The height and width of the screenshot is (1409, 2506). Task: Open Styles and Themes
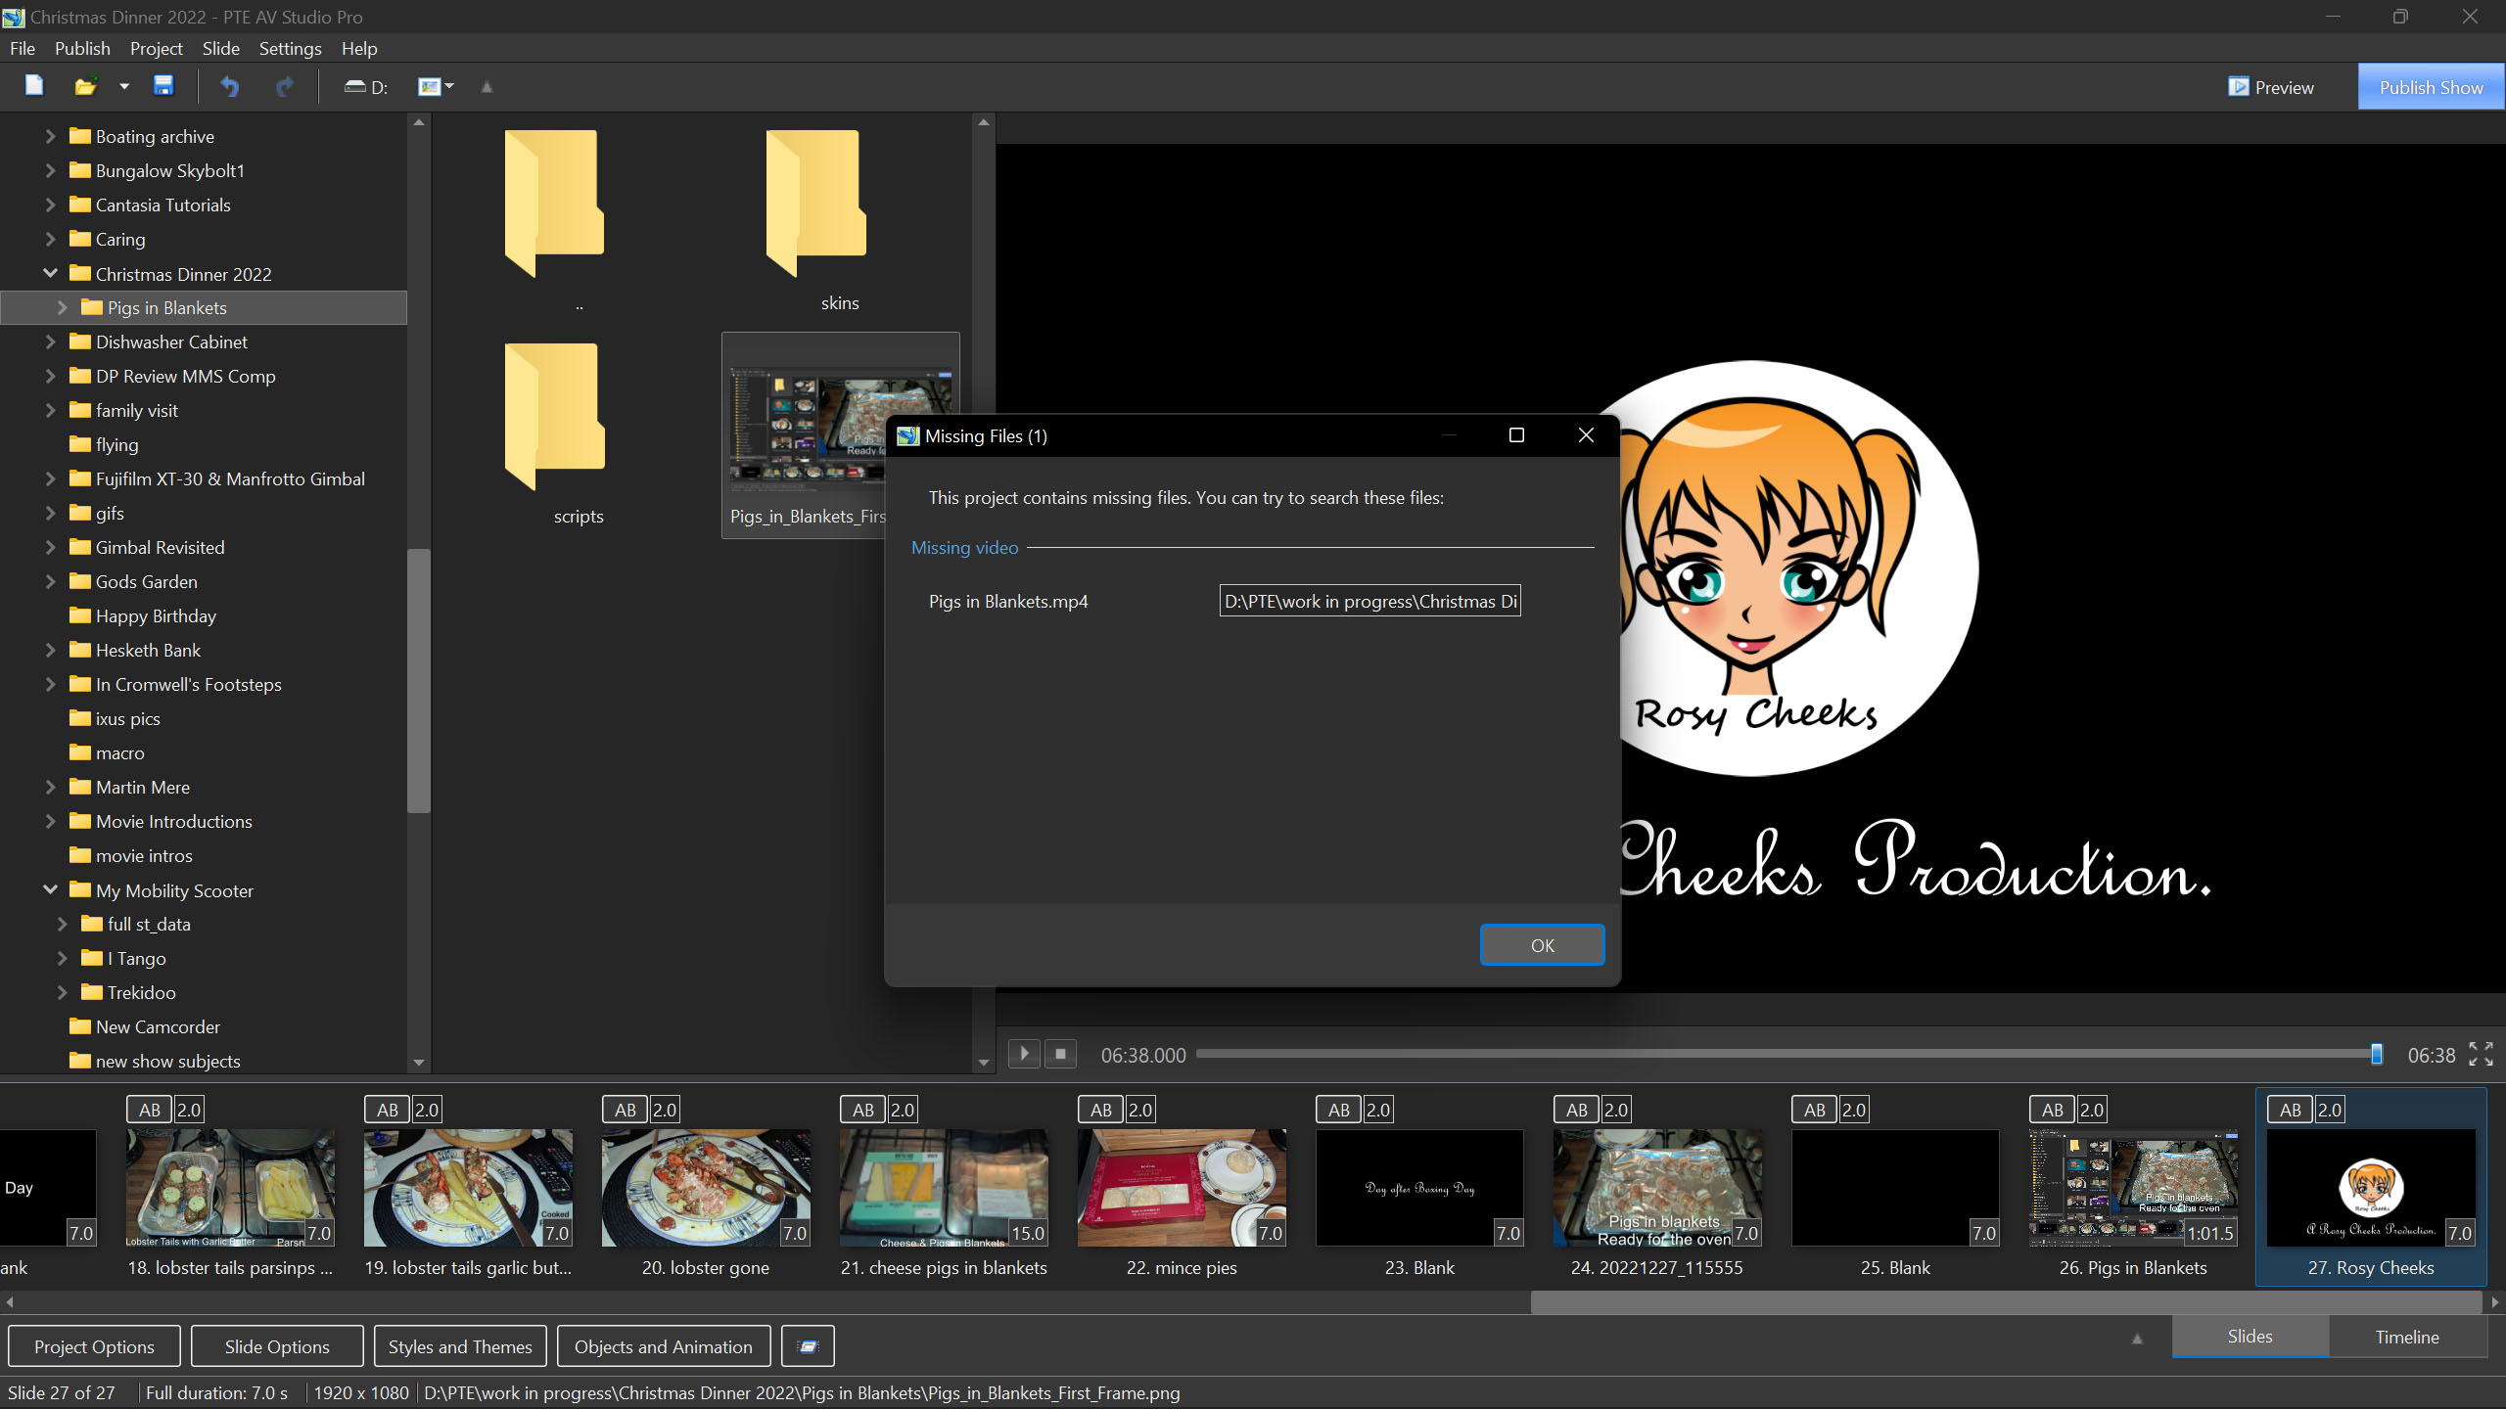coord(459,1346)
